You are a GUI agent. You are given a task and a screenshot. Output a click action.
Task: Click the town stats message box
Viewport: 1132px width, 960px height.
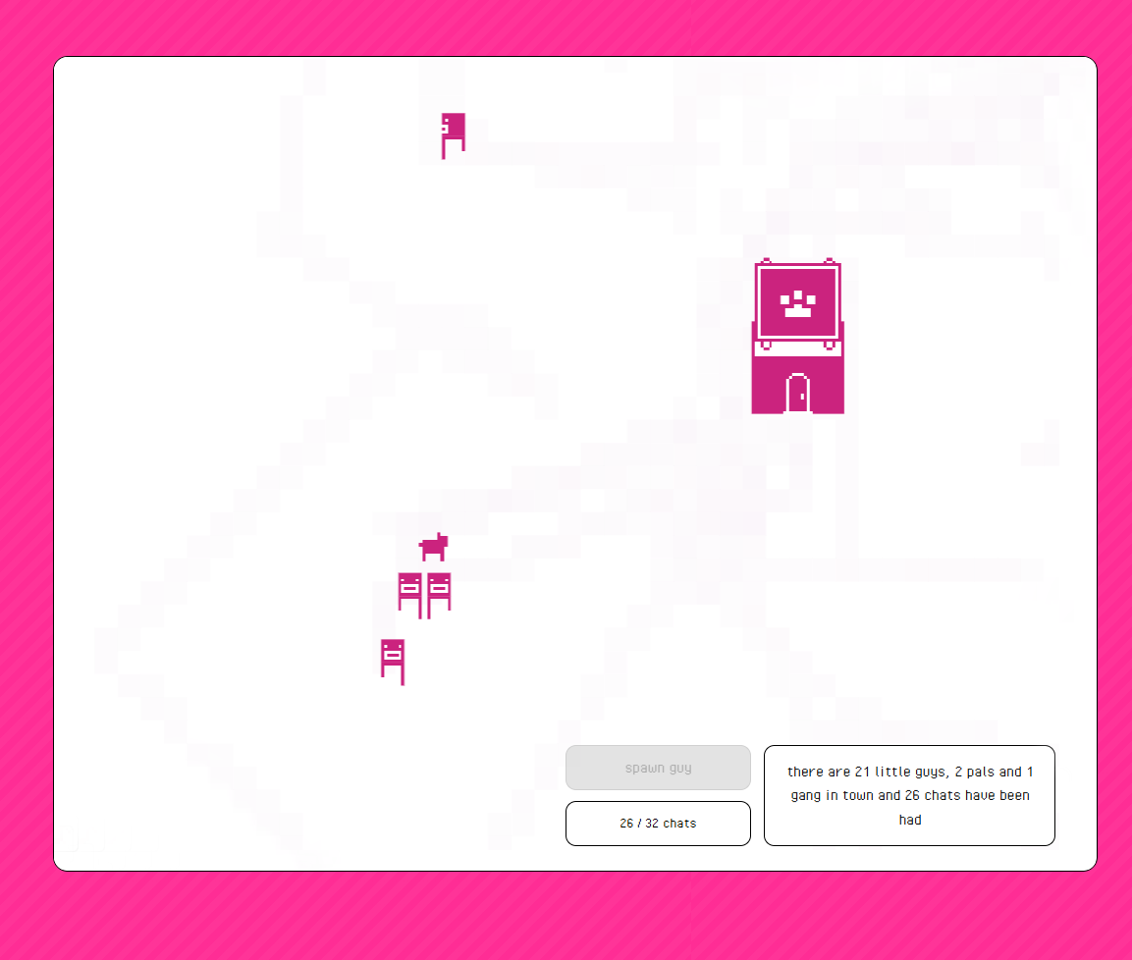point(909,795)
